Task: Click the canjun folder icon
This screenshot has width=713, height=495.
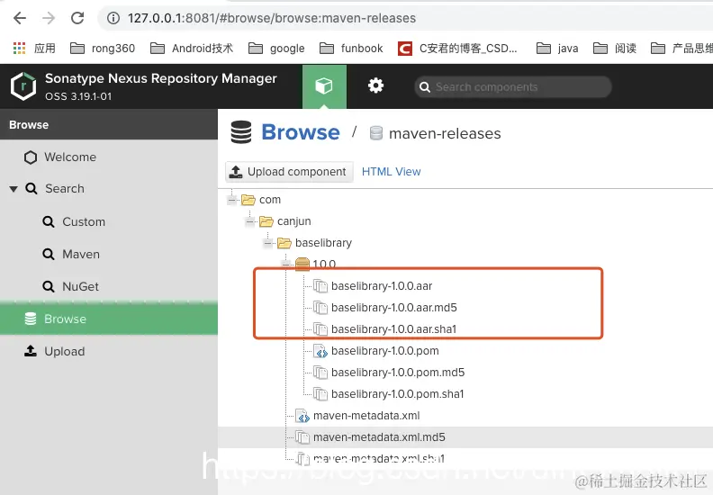Action: pyautogui.click(x=266, y=221)
